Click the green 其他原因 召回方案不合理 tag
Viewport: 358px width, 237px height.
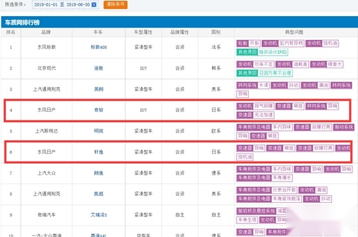[x=264, y=73]
